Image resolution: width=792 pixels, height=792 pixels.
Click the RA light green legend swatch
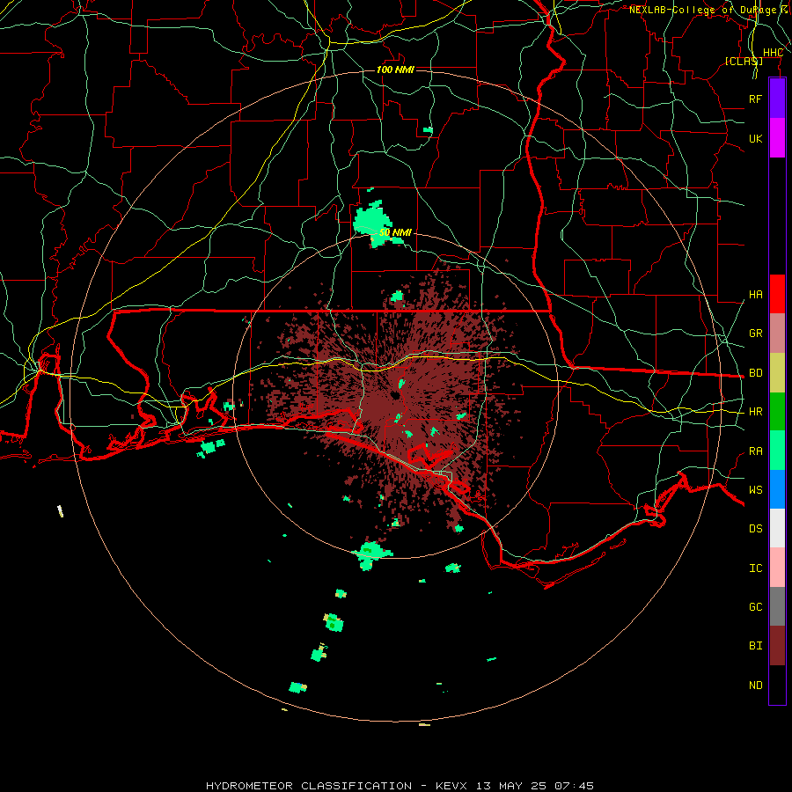pos(777,451)
